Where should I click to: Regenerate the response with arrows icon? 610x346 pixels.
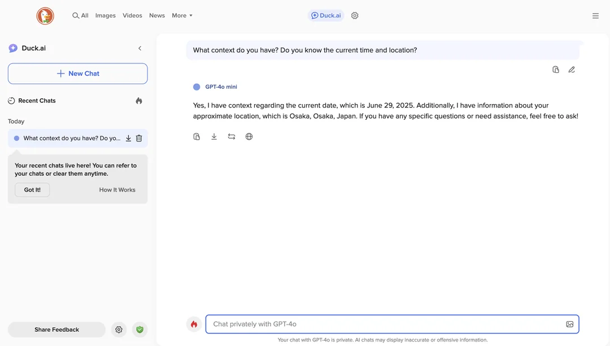click(232, 137)
